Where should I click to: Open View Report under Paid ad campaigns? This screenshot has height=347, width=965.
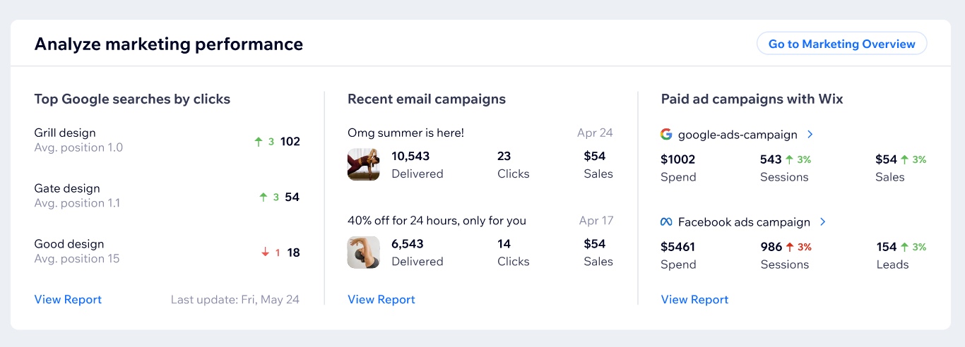pos(694,300)
